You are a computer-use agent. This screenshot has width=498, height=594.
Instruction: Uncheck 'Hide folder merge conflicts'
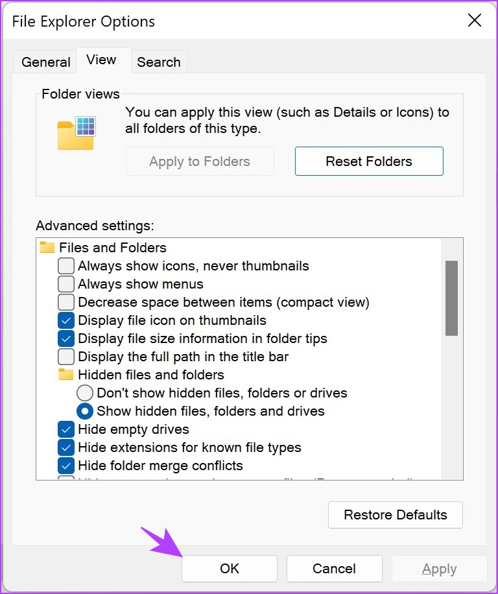pos(65,466)
